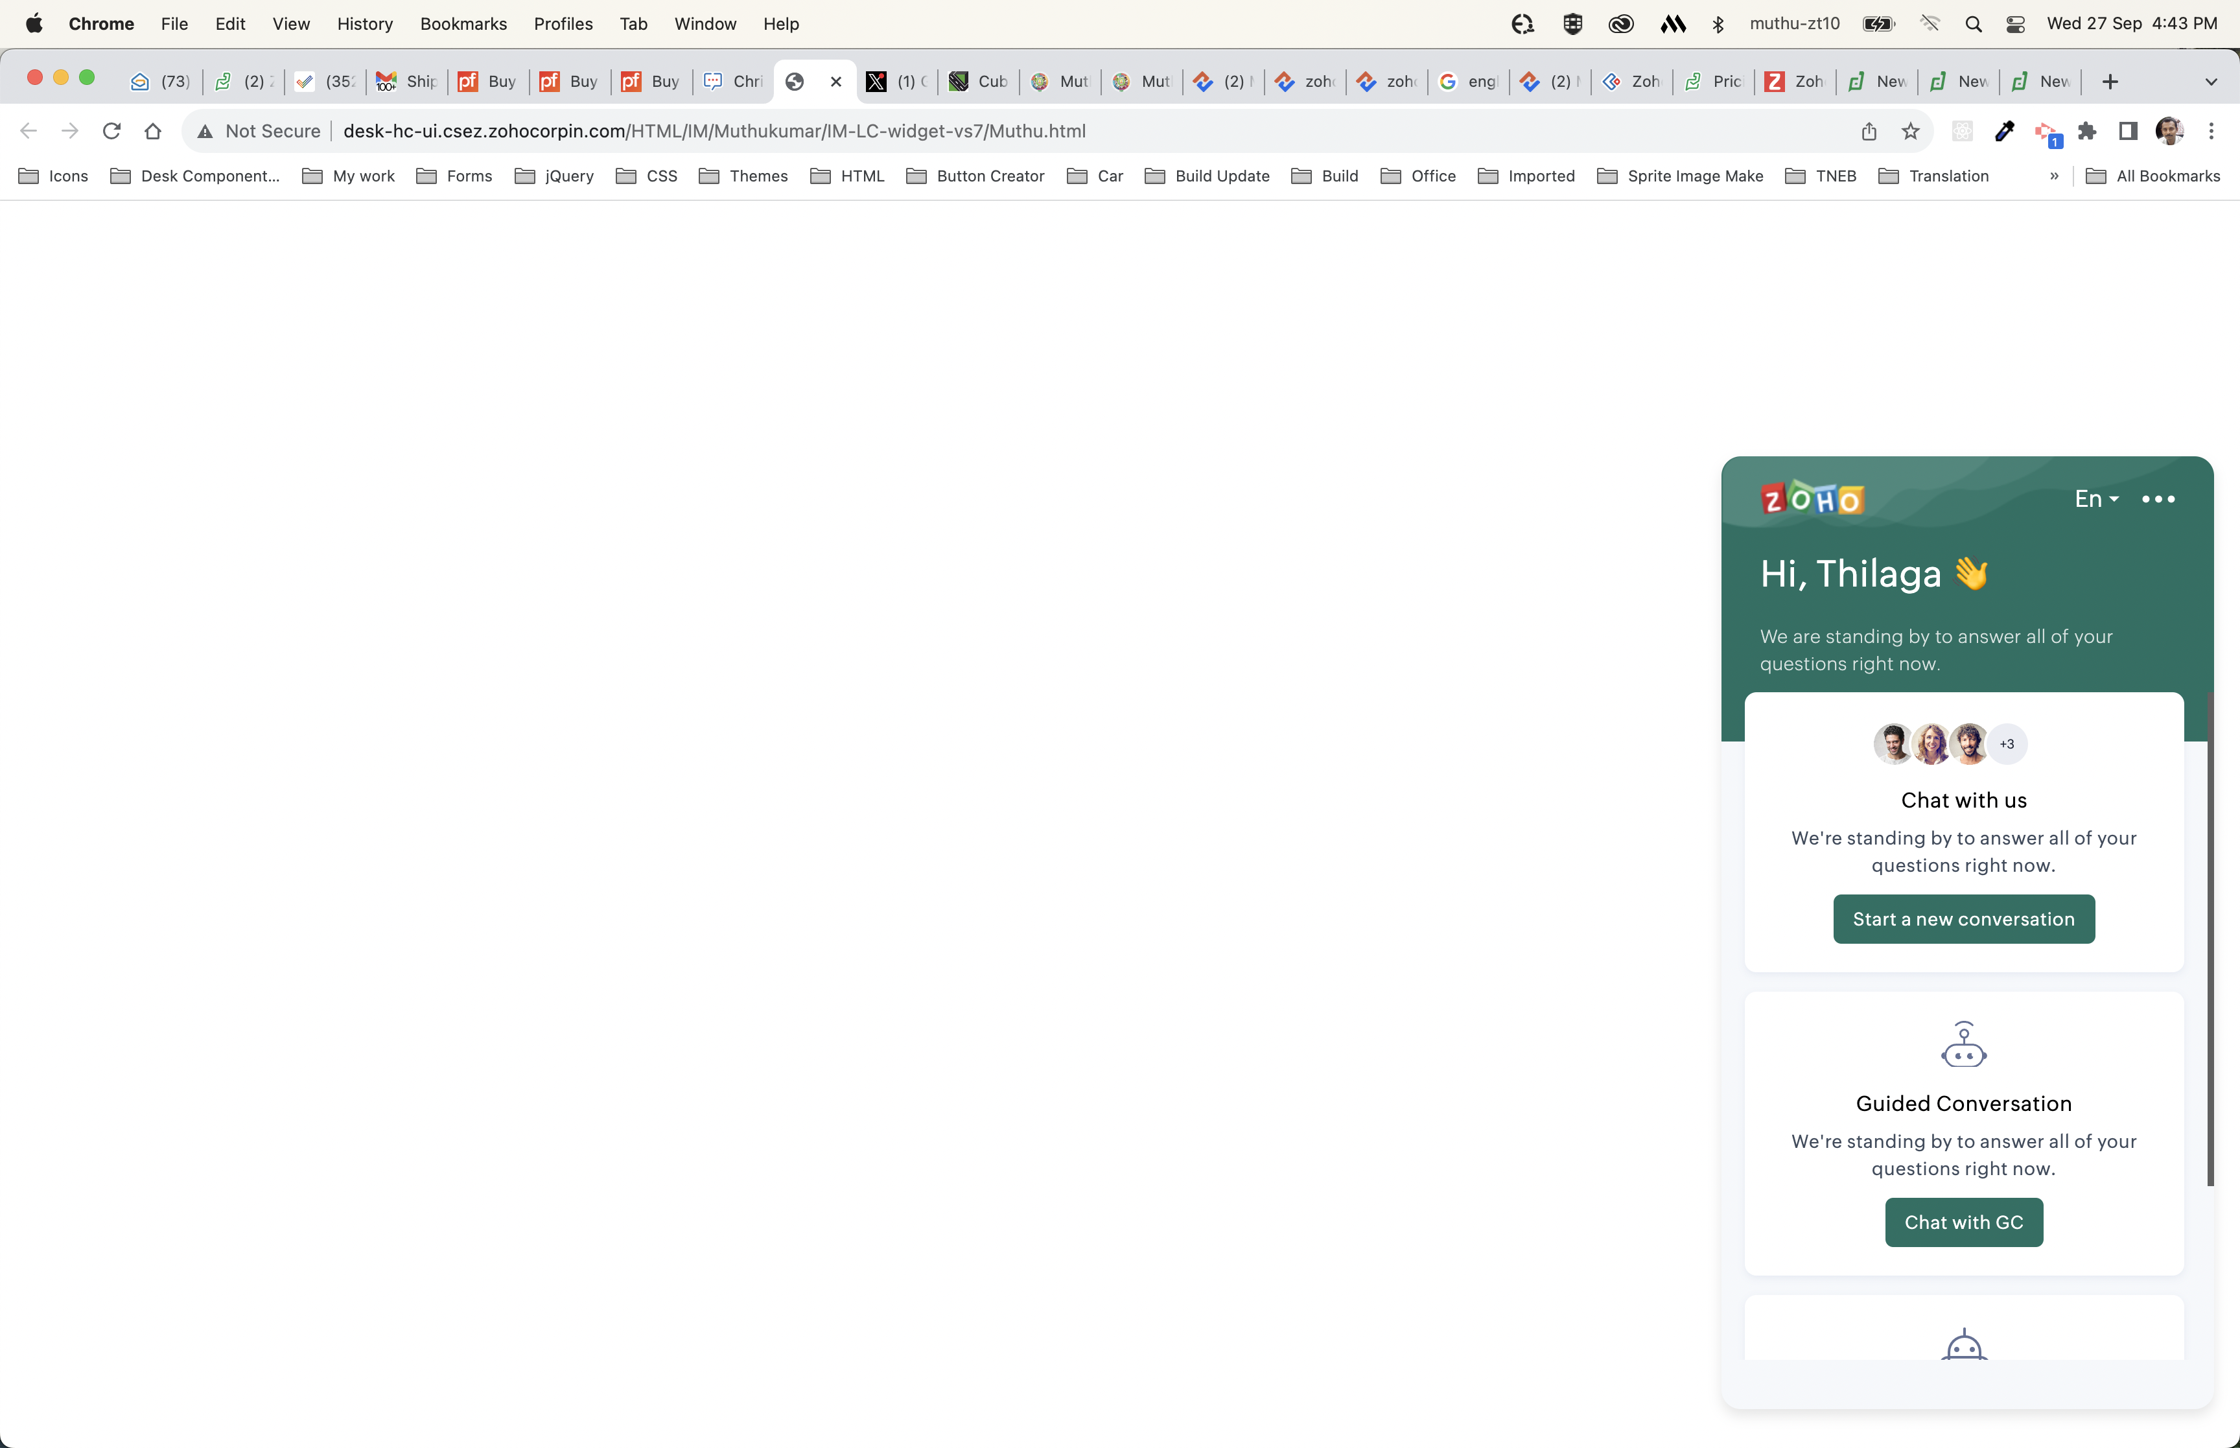The width and height of the screenshot is (2240, 1448).
Task: Click the widget vertical scrollbar
Action: (2210, 940)
